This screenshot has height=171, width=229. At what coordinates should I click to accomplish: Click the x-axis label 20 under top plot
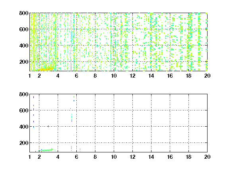tap(207, 76)
